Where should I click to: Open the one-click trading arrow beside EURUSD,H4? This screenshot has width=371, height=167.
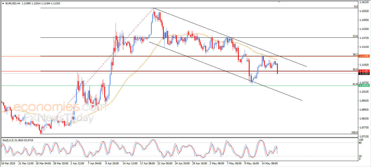(3, 4)
